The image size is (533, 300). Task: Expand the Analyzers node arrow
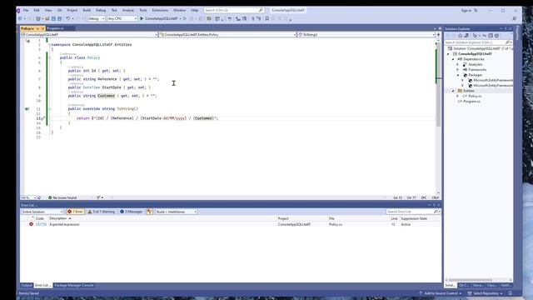457,64
